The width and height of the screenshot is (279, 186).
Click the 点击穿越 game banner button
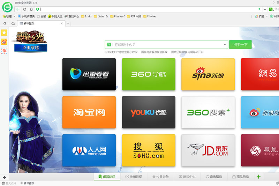pyautogui.click(x=31, y=48)
